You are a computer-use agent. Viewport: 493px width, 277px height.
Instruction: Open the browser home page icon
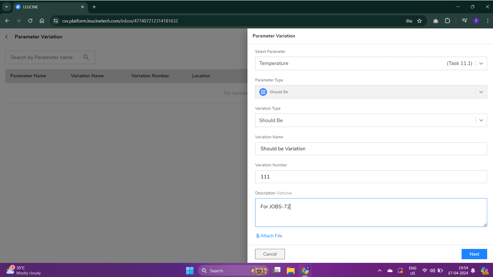pos(42,21)
